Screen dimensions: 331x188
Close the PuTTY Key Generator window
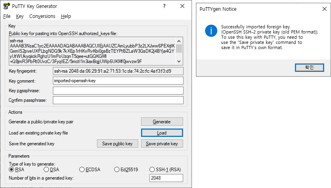(182, 6)
